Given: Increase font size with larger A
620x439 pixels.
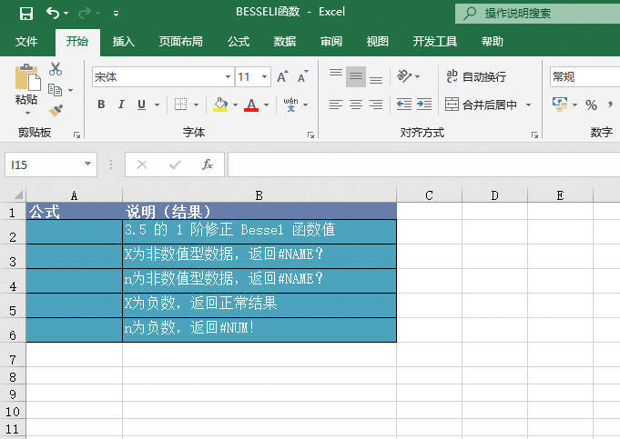Looking at the screenshot, I should click(282, 77).
